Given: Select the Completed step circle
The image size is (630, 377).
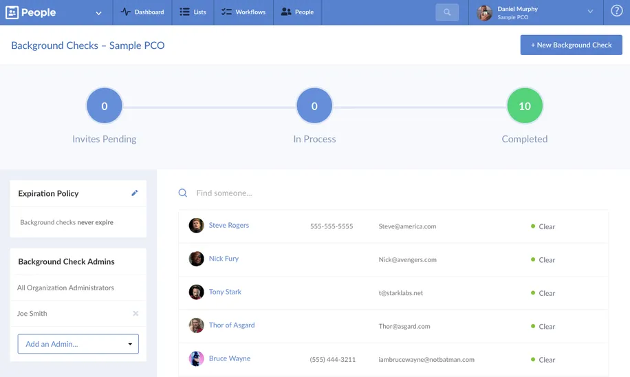Looking at the screenshot, I should click(x=524, y=106).
